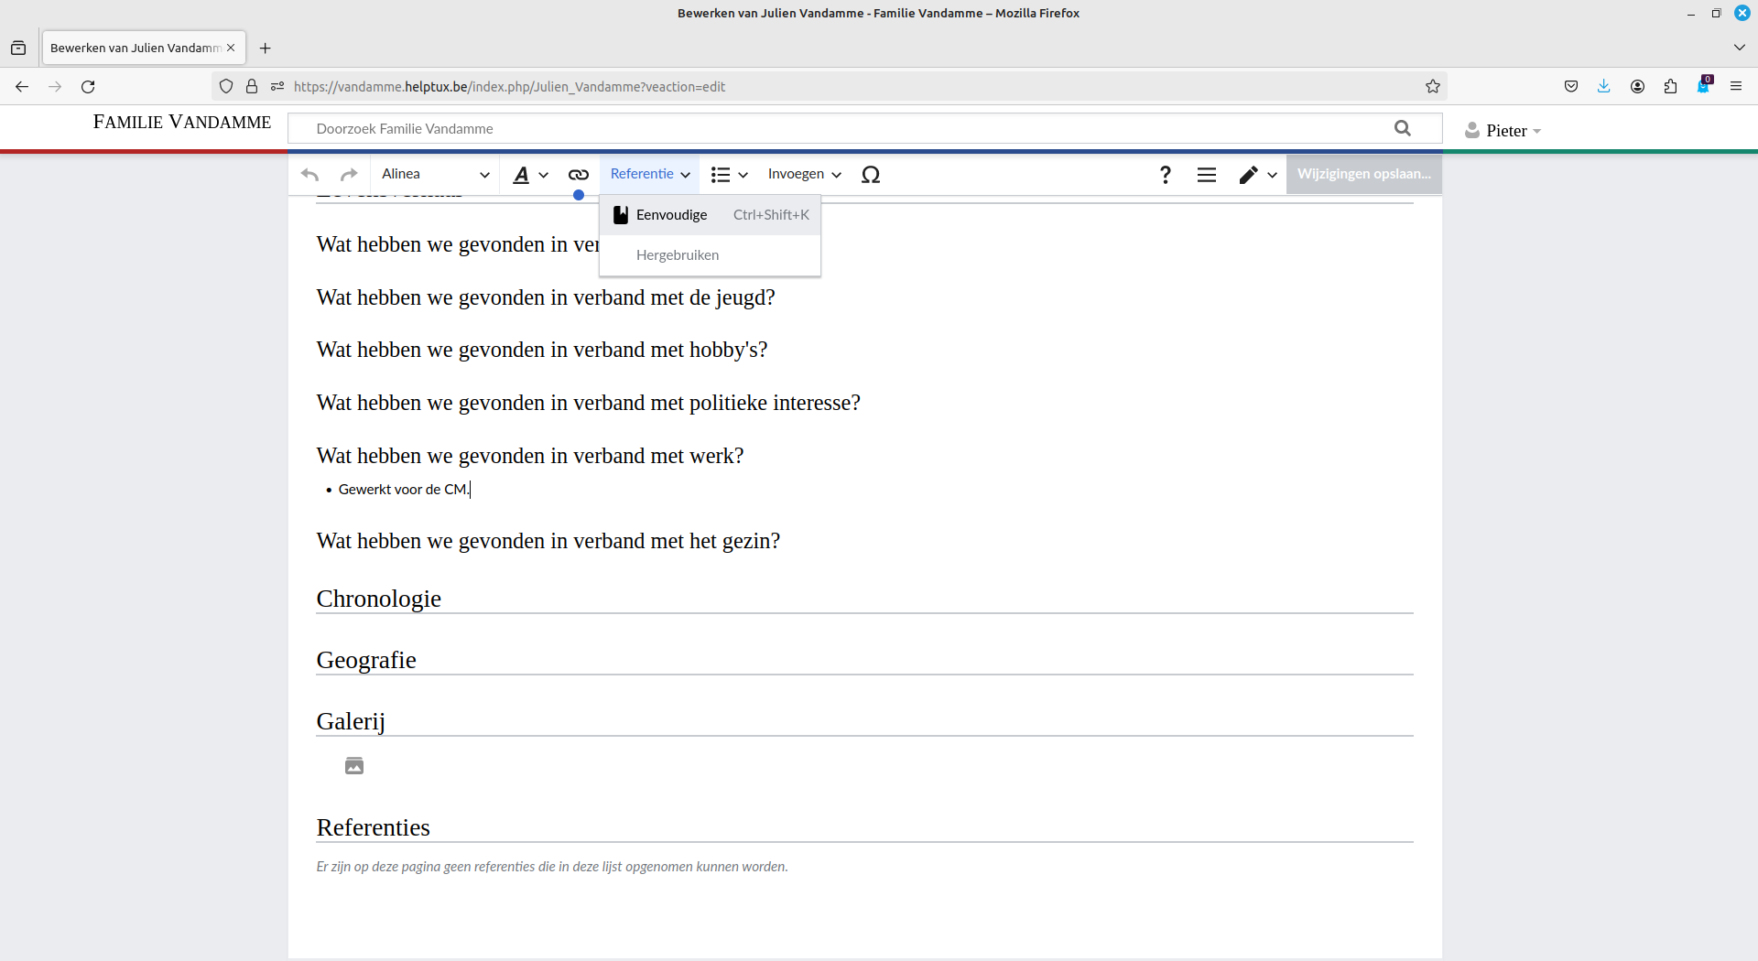Open the Alinea paragraph format dropdown
Screen dimensions: 1758x961
coord(434,174)
